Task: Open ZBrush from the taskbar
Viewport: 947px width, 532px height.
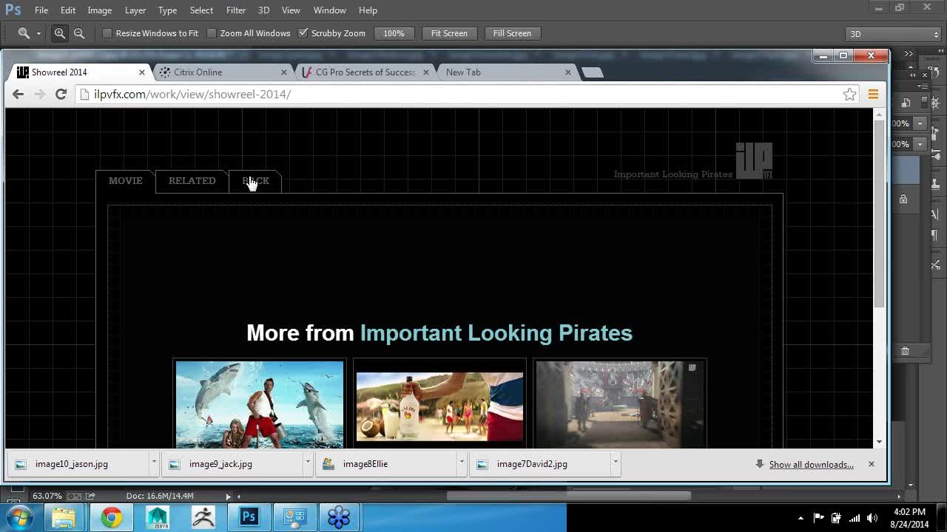Action: (203, 517)
